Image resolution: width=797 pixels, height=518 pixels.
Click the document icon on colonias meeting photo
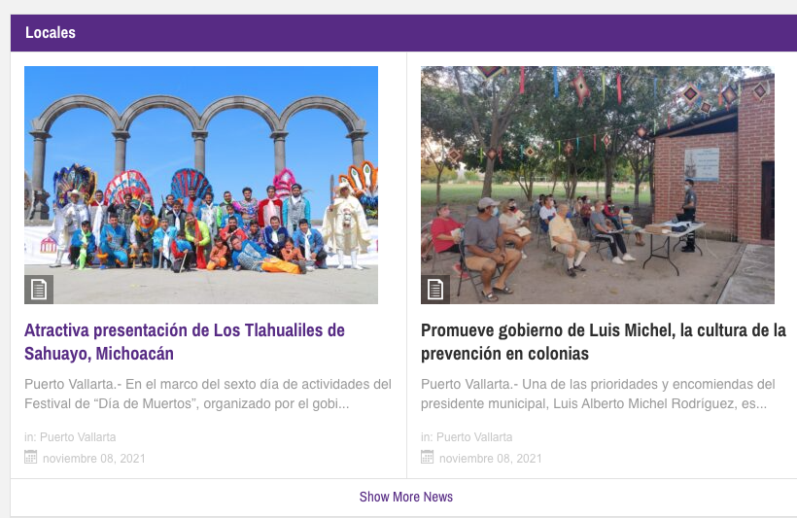[435, 290]
